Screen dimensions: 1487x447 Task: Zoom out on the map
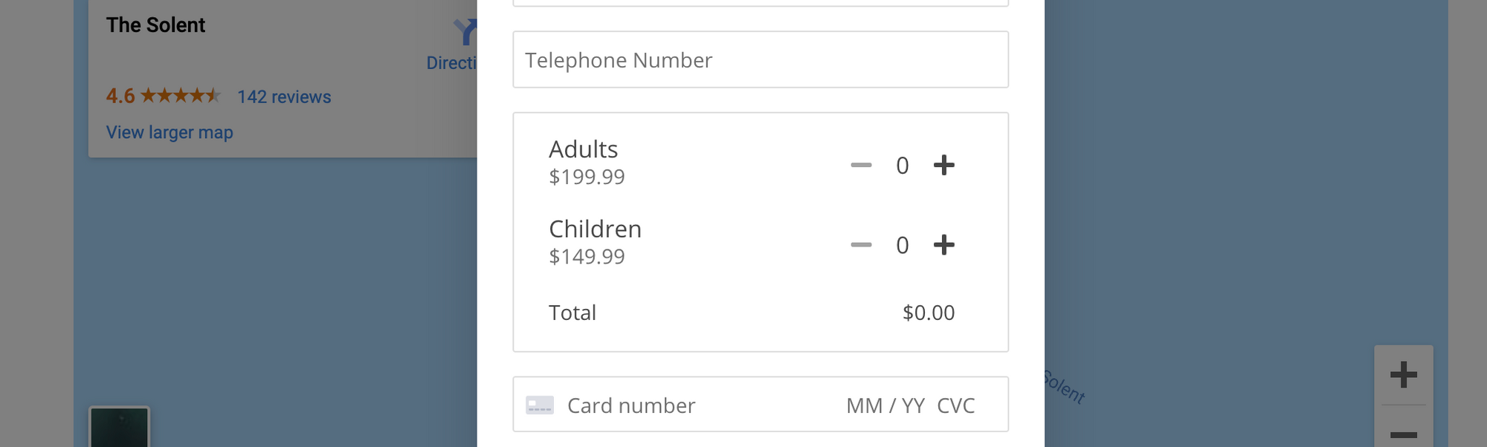pos(1404,432)
